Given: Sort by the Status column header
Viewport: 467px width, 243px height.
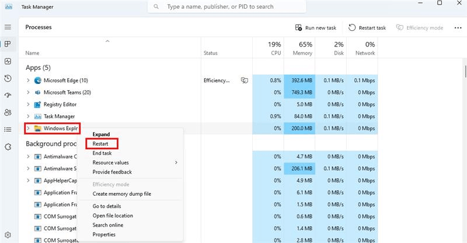Looking at the screenshot, I should click(226, 48).
